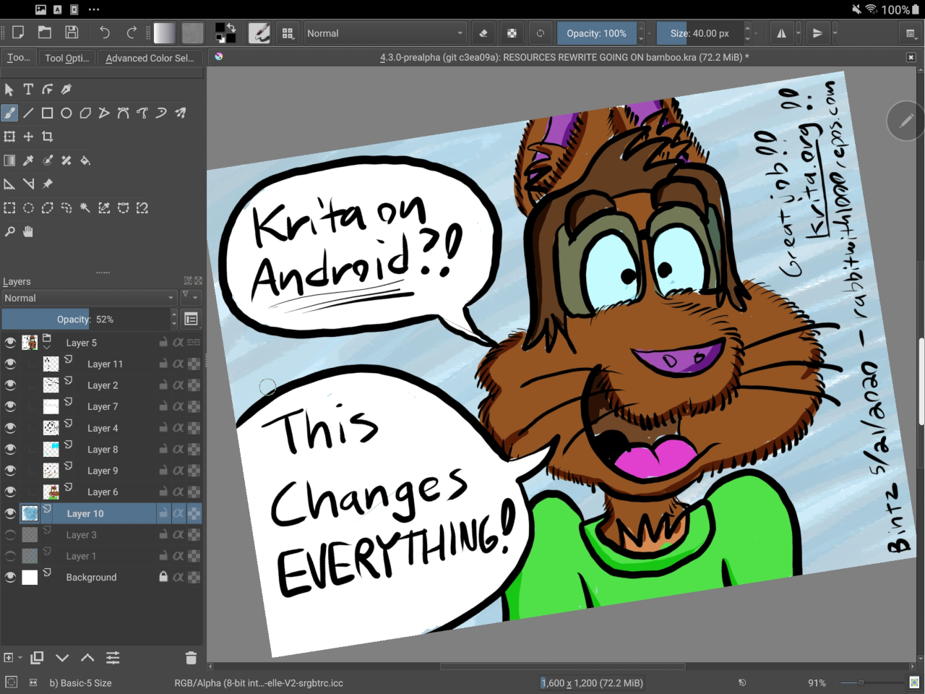Switch to the Toolbox tab

(x=18, y=58)
